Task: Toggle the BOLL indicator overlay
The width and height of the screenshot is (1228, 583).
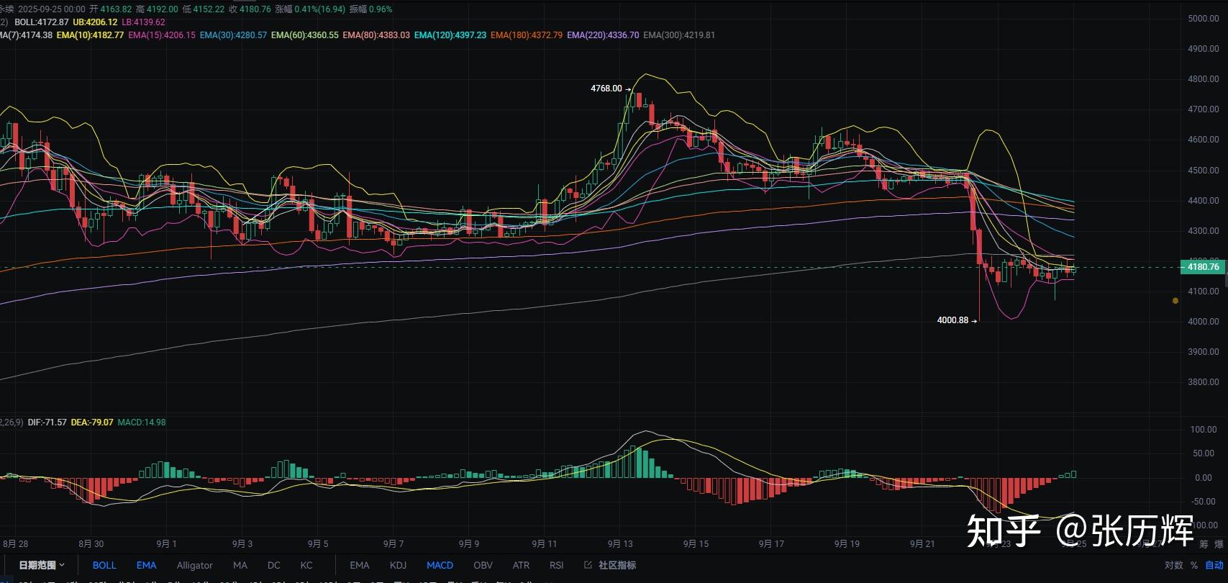Action: tap(104, 565)
